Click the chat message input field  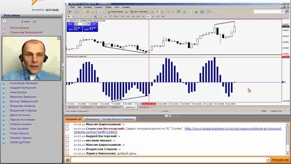(x=169, y=160)
